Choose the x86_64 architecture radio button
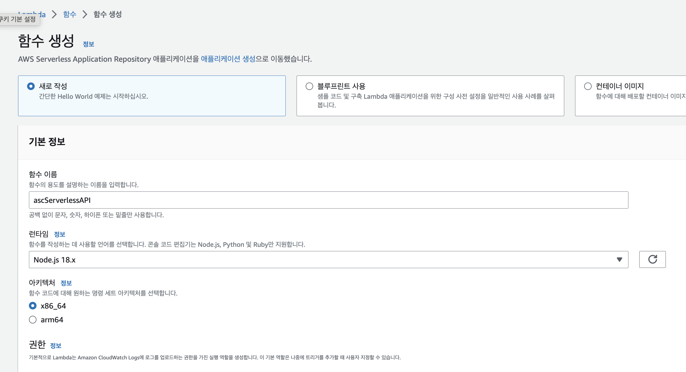The width and height of the screenshot is (686, 372). point(33,306)
